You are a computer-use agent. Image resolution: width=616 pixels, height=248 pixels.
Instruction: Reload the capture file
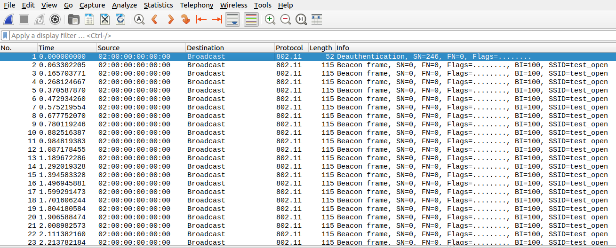[120, 19]
